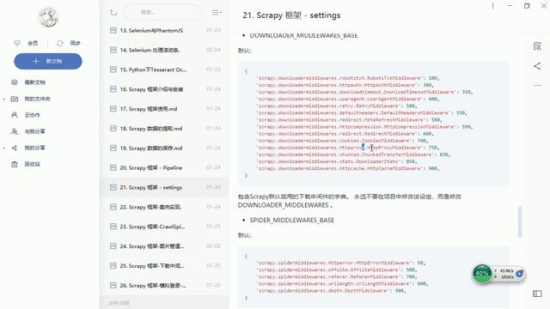The image size is (550, 309).
Task: Click the share note icon
Action: coord(537,66)
